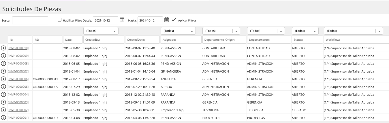The image size is (389, 123).
Task: Click the Status column filter field
Action: (x=307, y=40)
